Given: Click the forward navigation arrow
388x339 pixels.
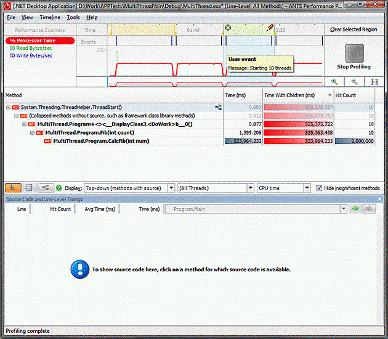Looking at the screenshot, I should tap(369, 209).
